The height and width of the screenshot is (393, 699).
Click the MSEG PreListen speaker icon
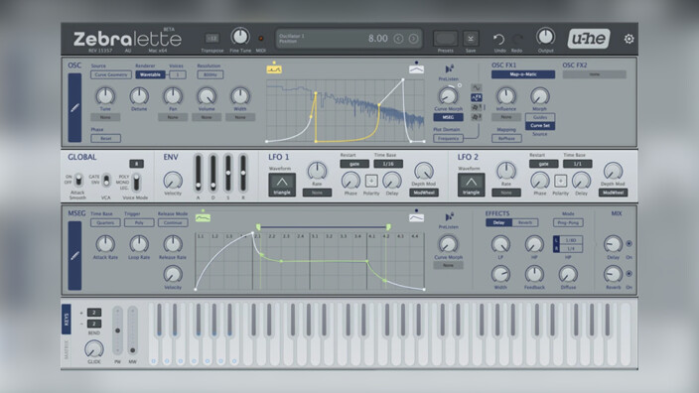click(449, 217)
